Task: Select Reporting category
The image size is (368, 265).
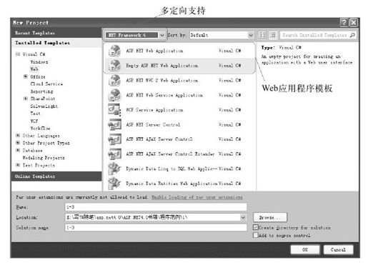Action: (x=41, y=91)
